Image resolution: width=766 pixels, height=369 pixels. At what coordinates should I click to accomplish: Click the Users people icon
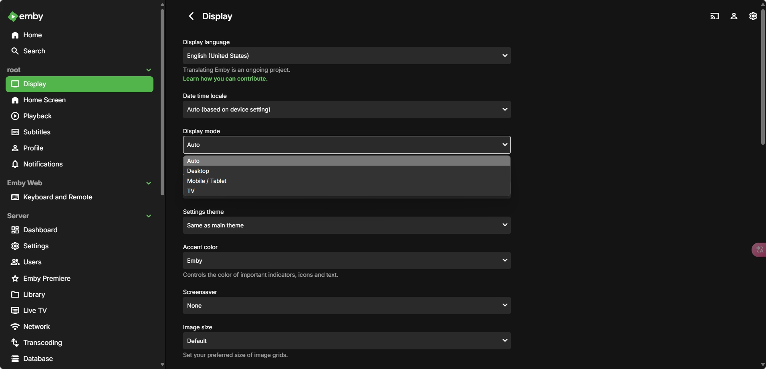point(15,262)
